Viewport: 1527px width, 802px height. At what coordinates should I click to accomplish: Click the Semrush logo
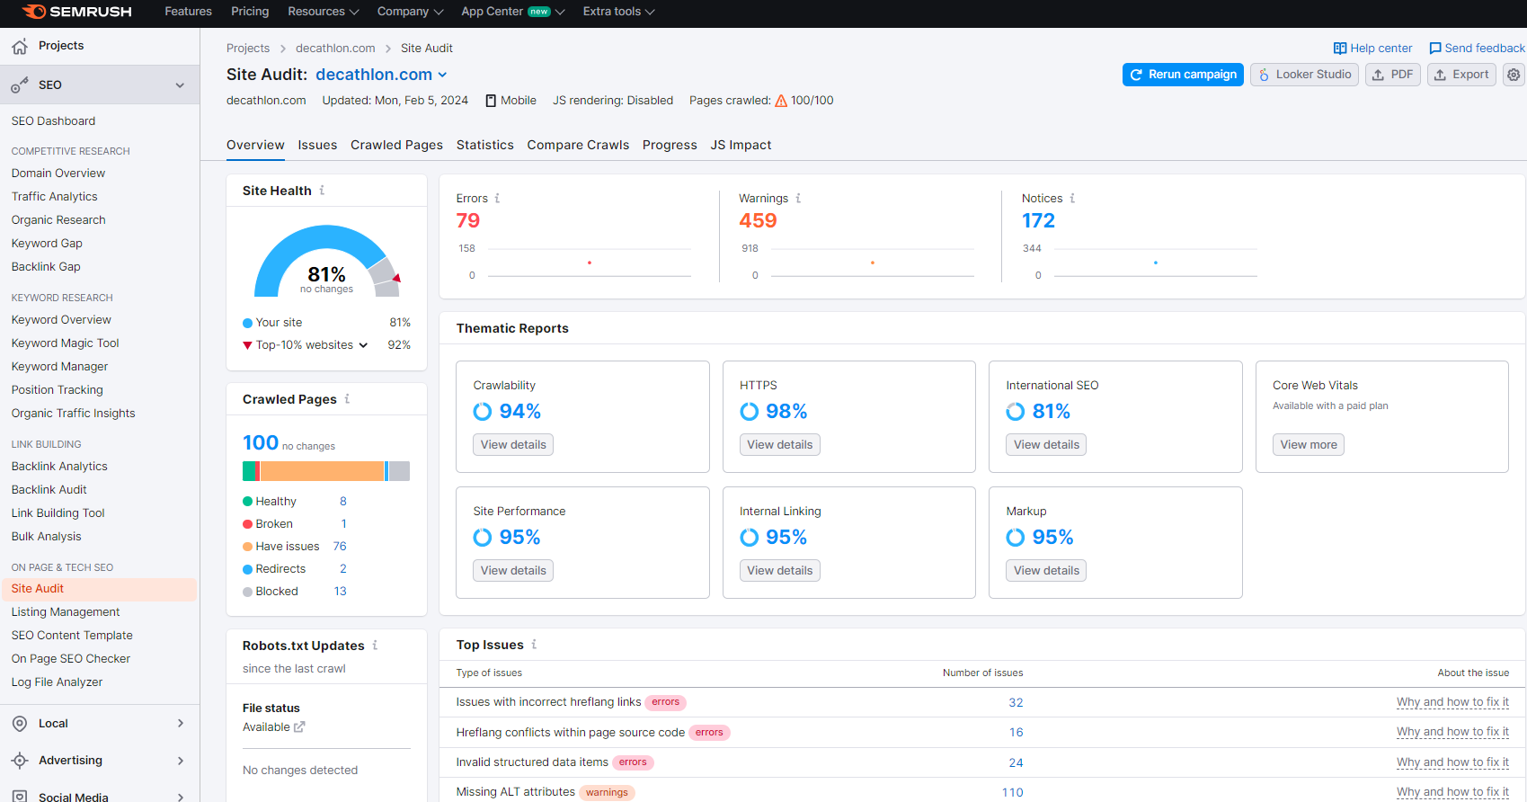(76, 12)
